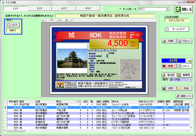Click the 閉じる exit button
Screen dimensions: 196x136
point(183,9)
